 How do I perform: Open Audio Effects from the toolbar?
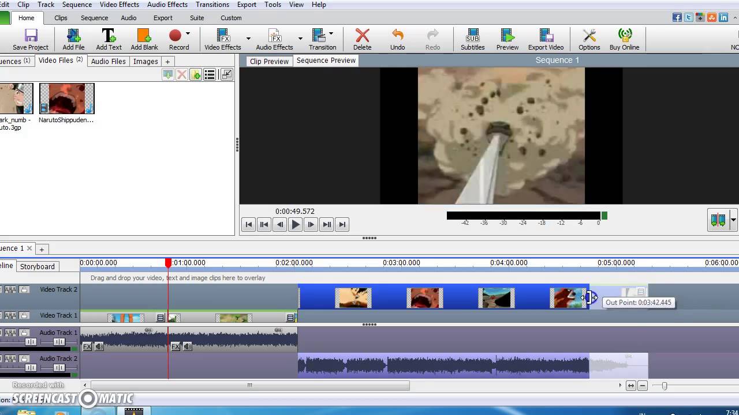tap(274, 40)
